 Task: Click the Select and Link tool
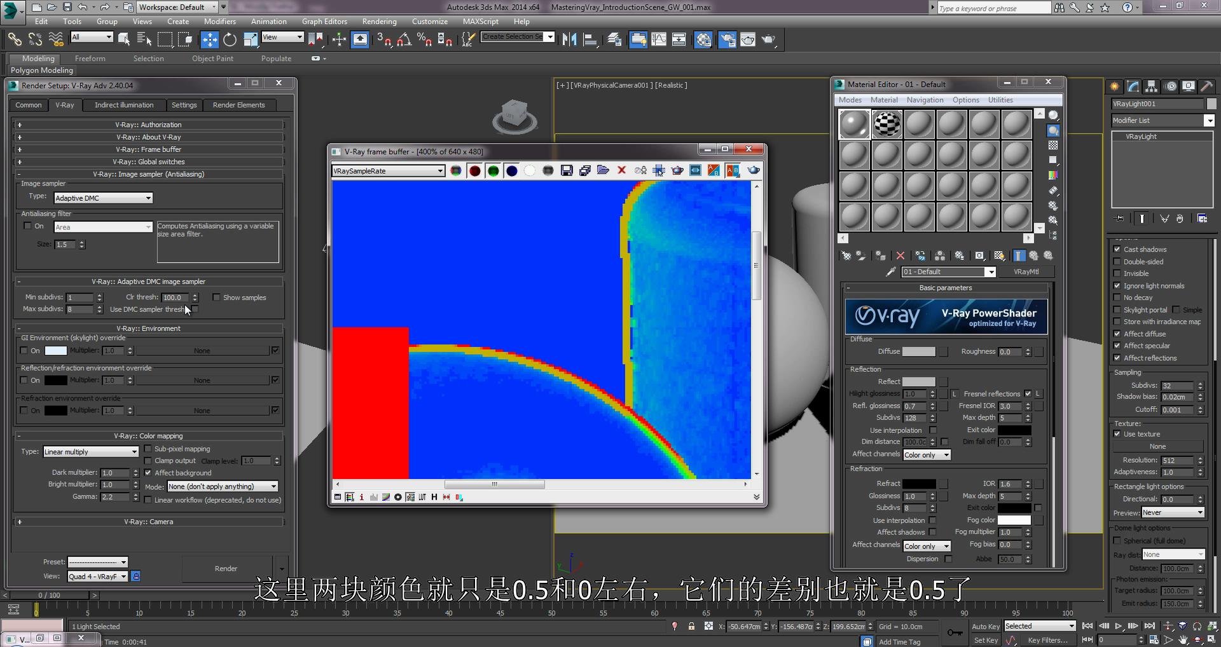[15, 39]
